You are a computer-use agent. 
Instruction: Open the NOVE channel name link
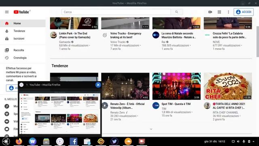tap(216, 42)
